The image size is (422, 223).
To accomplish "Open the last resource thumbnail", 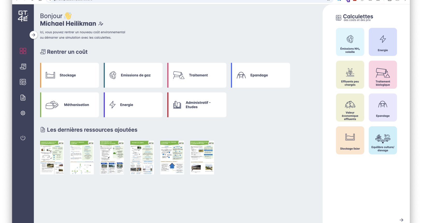I will click(x=202, y=157).
